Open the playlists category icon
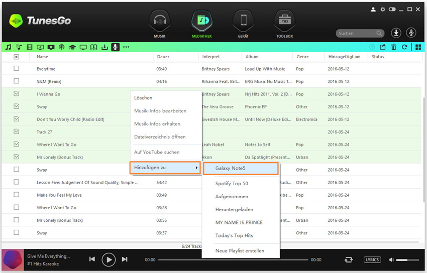This screenshot has height=273, width=427. point(19,47)
